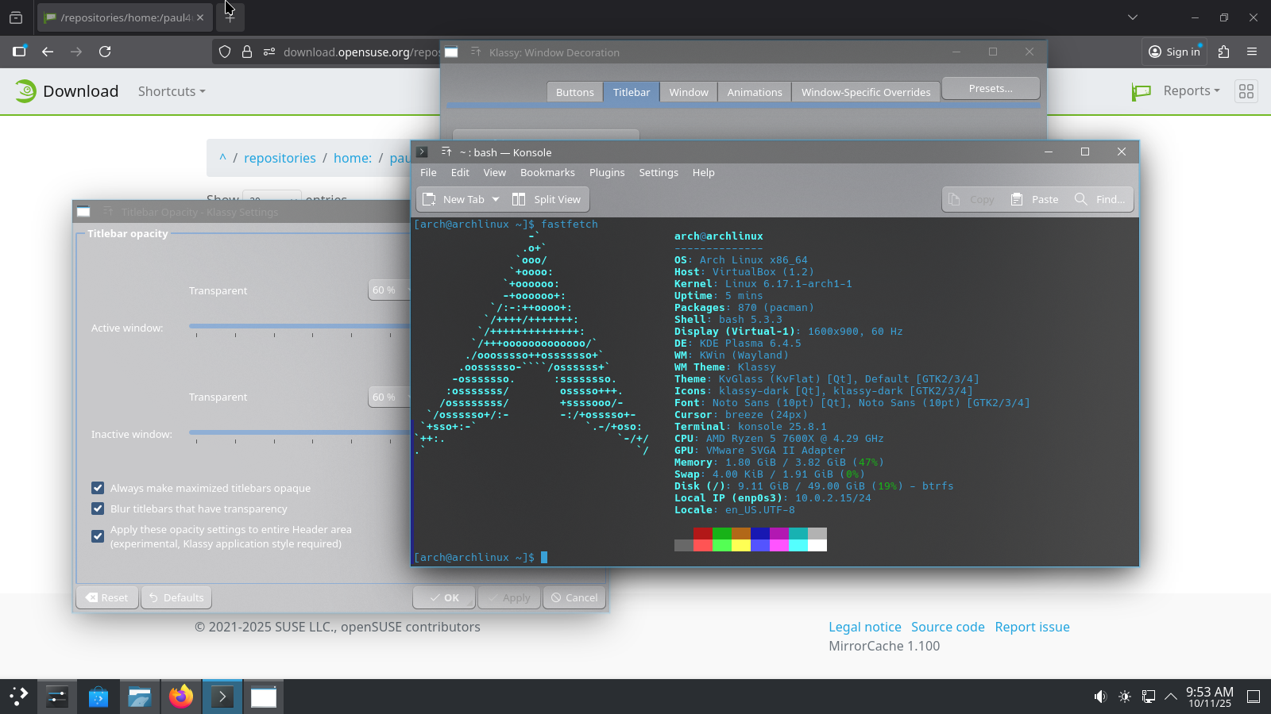1271x714 pixels.
Task: Click the show desktop corner icon
Action: (1254, 697)
